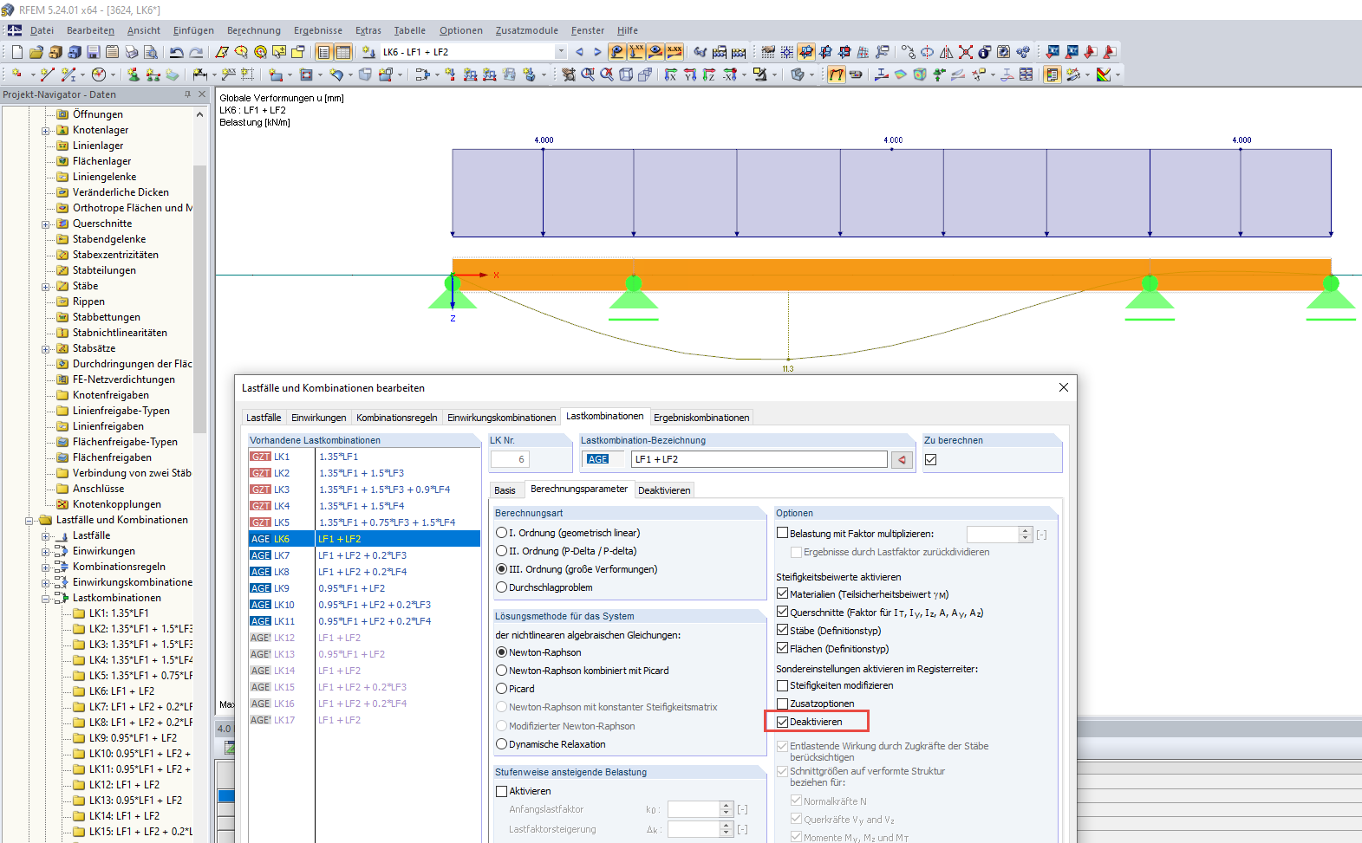Screen dimensions: 1362x843
Task: Open the Print icon in toolbar
Action: coord(131,52)
